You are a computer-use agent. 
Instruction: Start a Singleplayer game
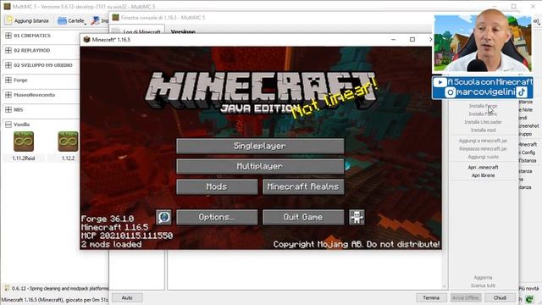260,146
